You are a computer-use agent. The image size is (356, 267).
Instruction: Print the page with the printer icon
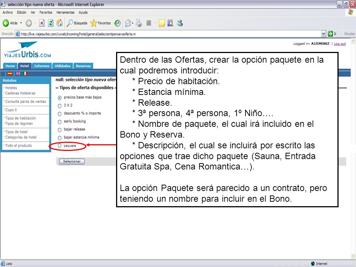pos(139,23)
